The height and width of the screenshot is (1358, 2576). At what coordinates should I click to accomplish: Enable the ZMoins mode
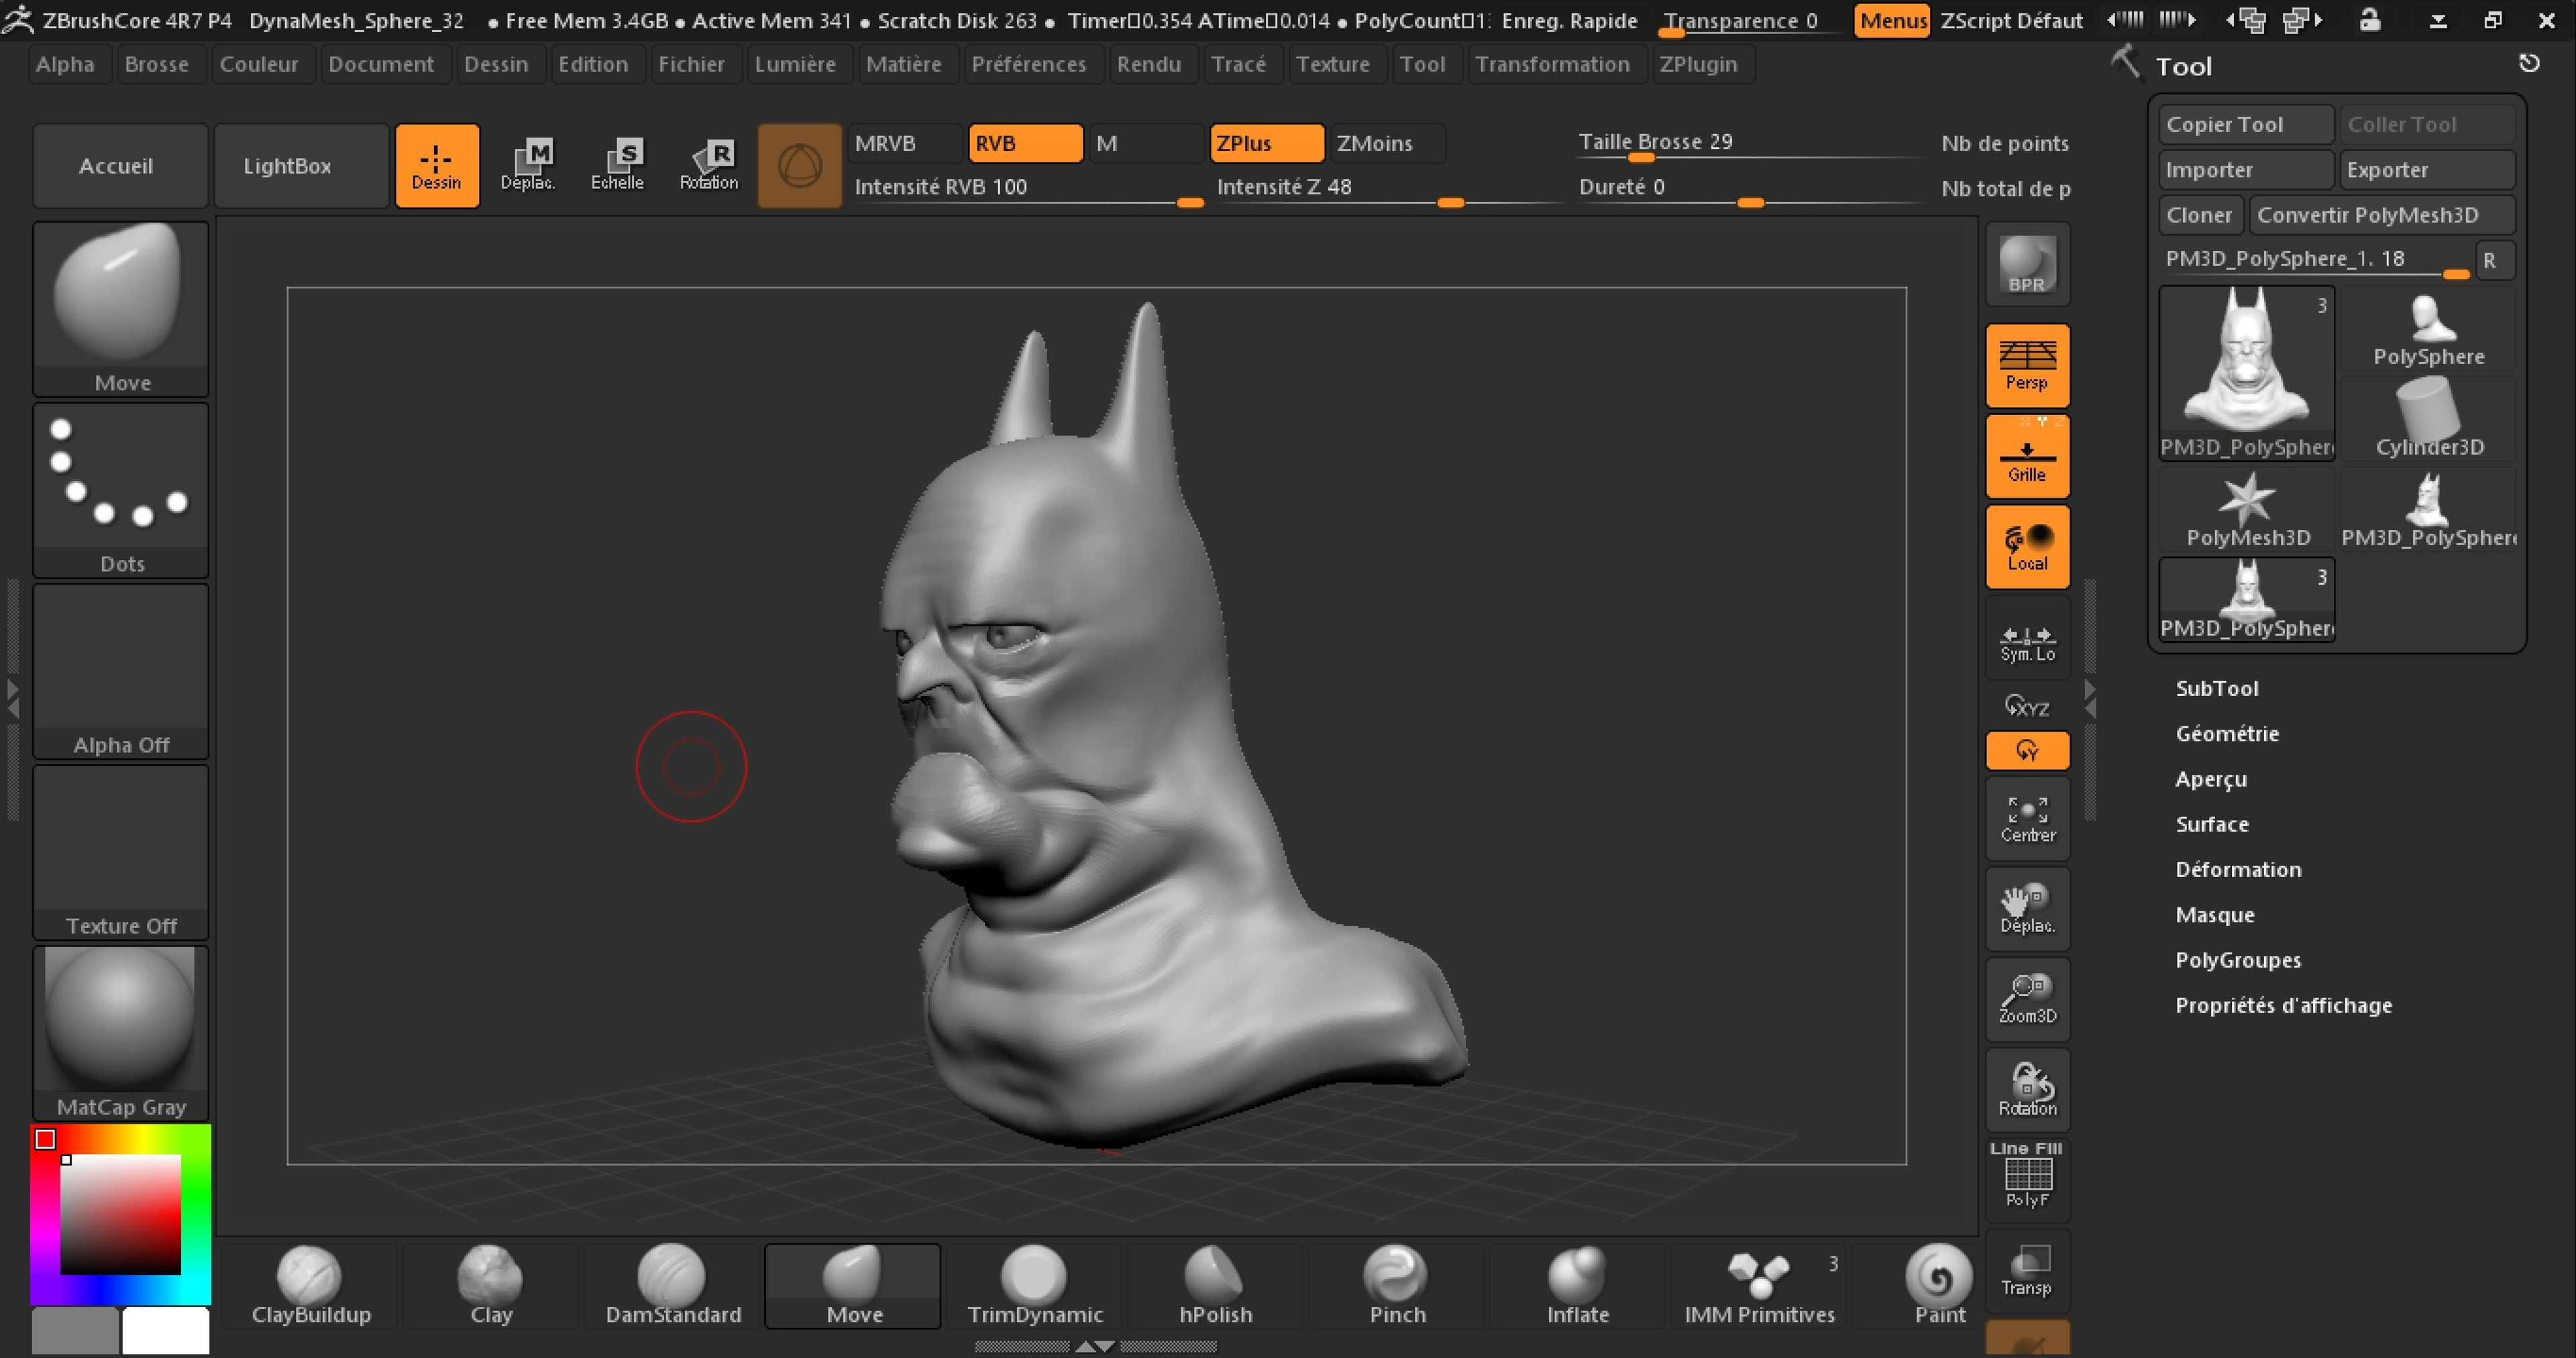point(1387,143)
